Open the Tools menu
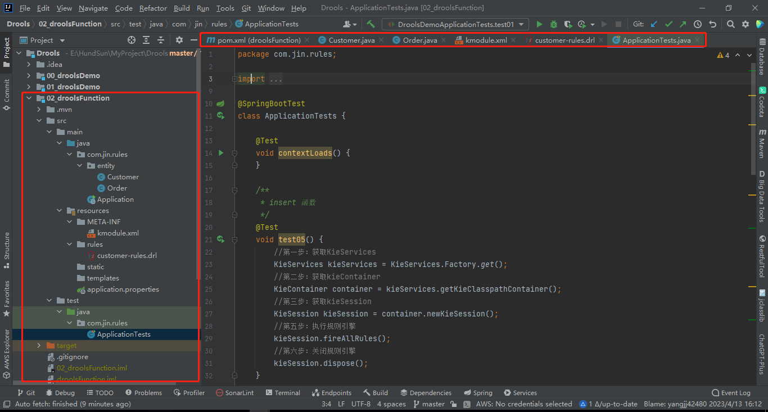 pyautogui.click(x=225, y=8)
